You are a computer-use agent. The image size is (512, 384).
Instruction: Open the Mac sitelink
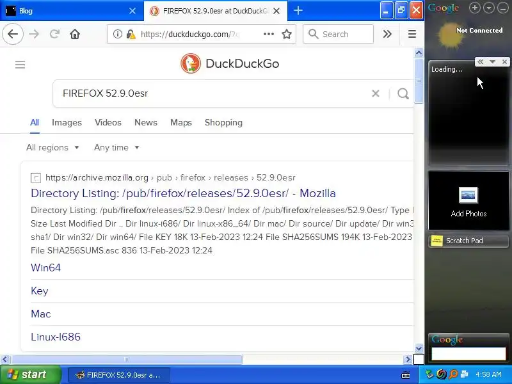(x=41, y=314)
